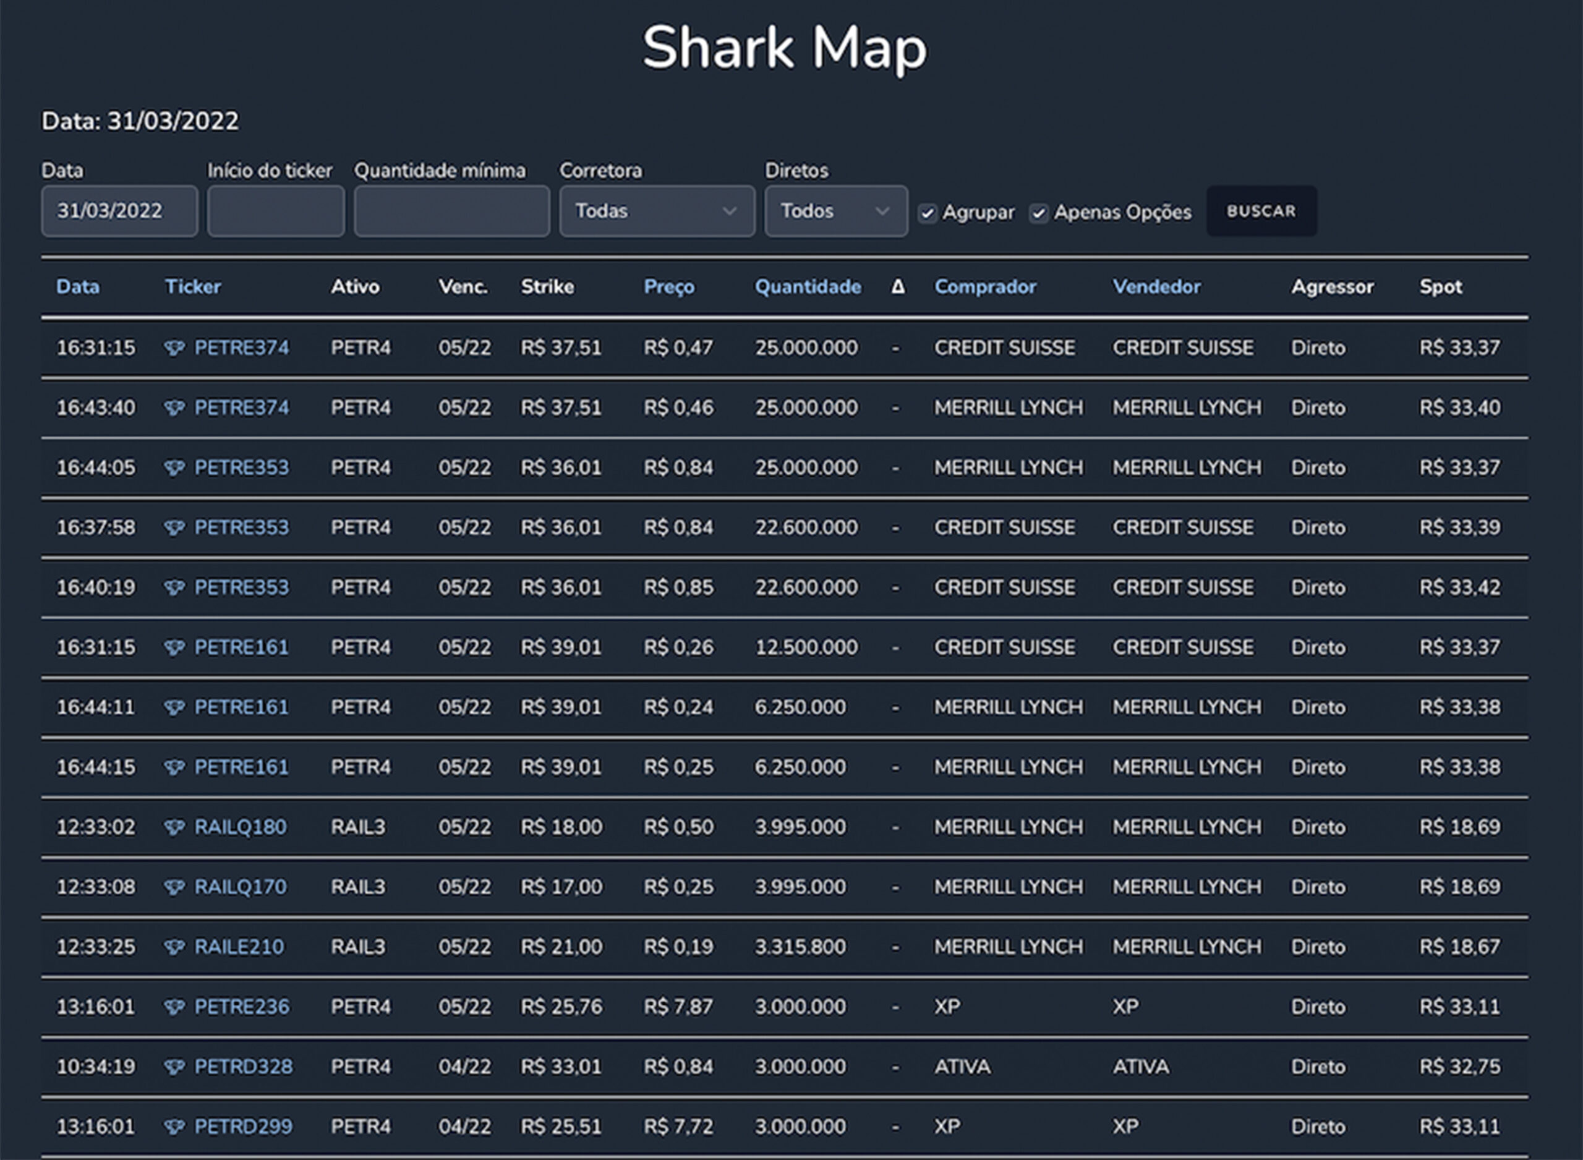Click the diamond icon next to RAILQ170

pos(176,887)
